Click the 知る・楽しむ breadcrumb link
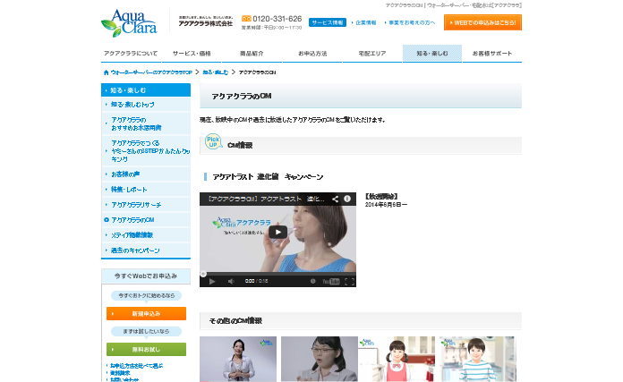 coord(216,72)
